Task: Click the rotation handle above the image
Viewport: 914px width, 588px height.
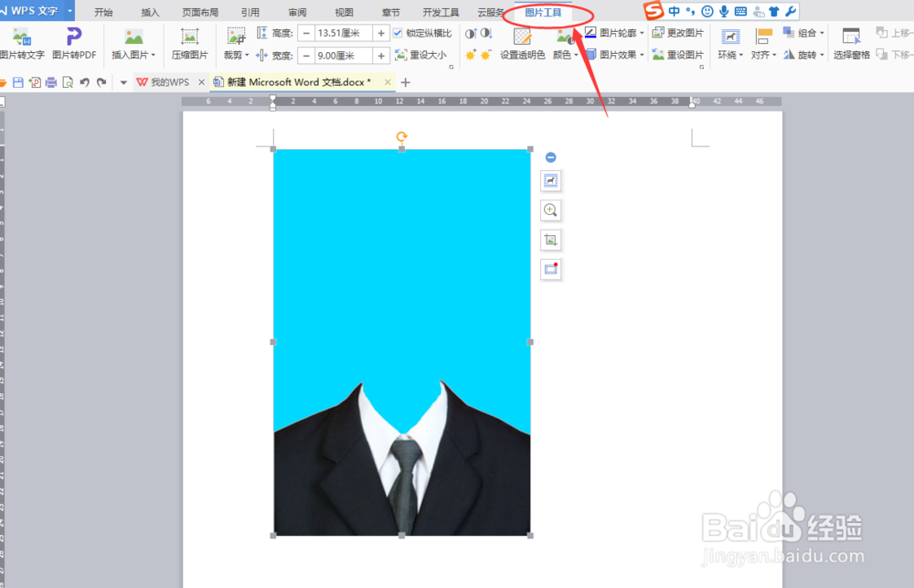Action: [x=401, y=137]
